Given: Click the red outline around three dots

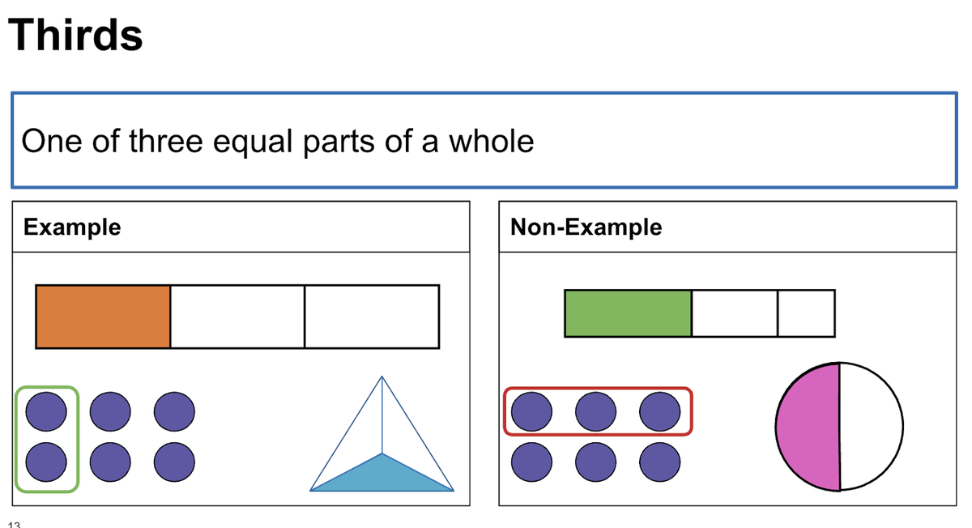Looking at the screenshot, I should click(598, 411).
